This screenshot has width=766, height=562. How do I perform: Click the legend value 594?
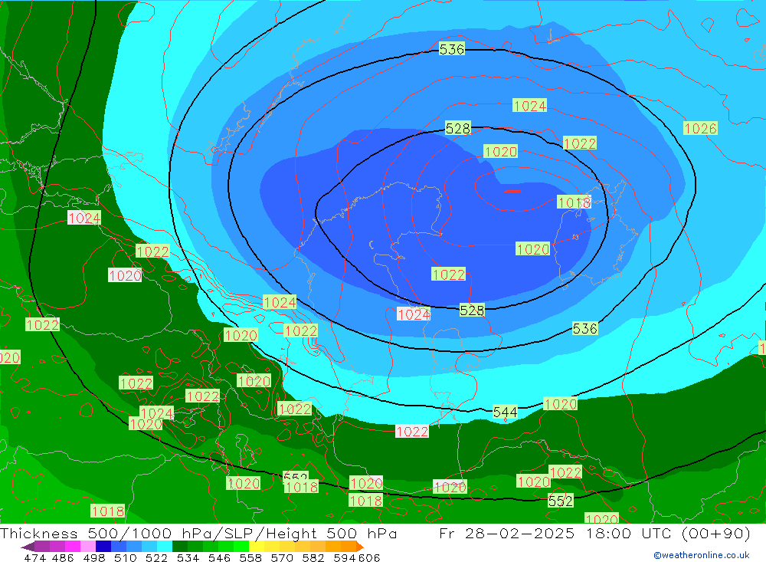pos(345,557)
